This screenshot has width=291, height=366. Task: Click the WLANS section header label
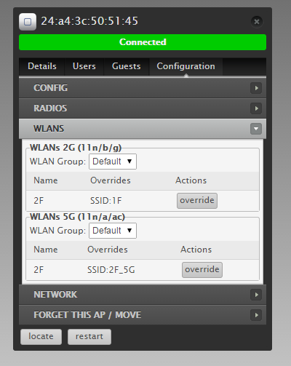(x=49, y=129)
